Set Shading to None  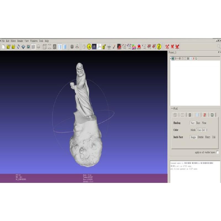coord(204,123)
